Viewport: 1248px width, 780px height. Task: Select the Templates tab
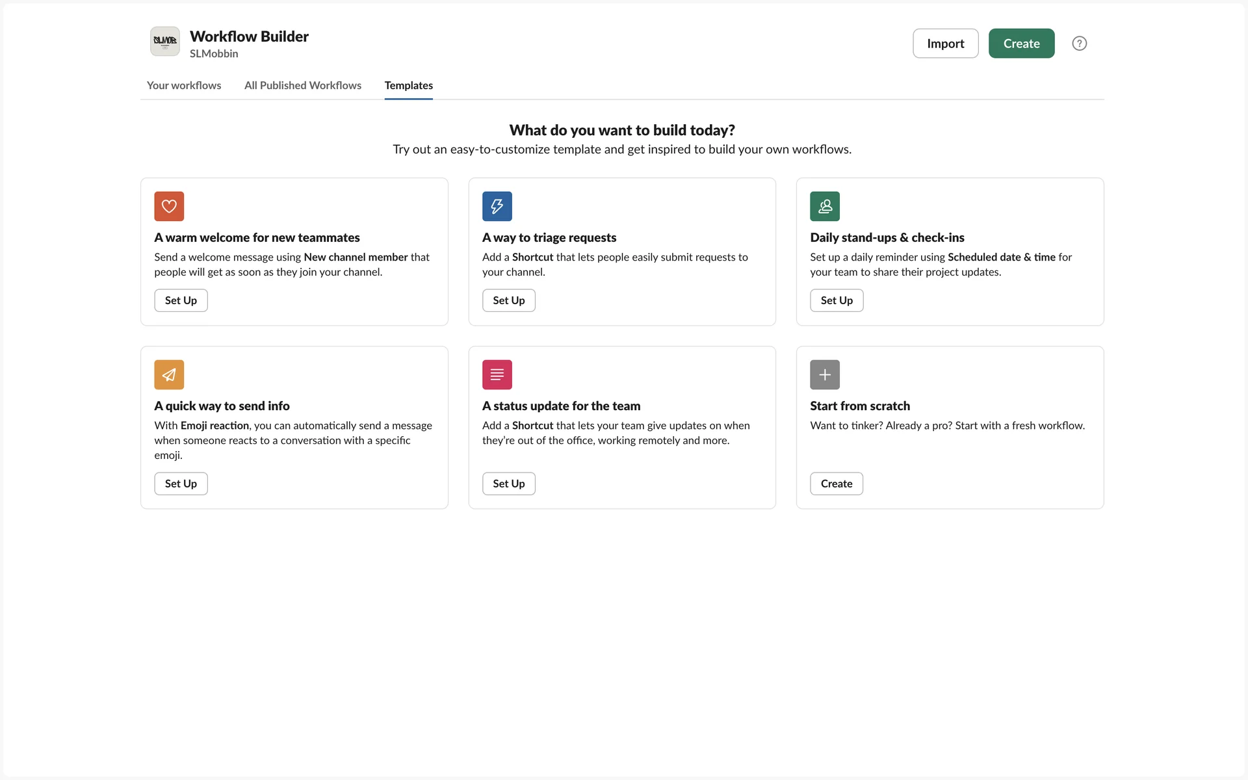(408, 85)
